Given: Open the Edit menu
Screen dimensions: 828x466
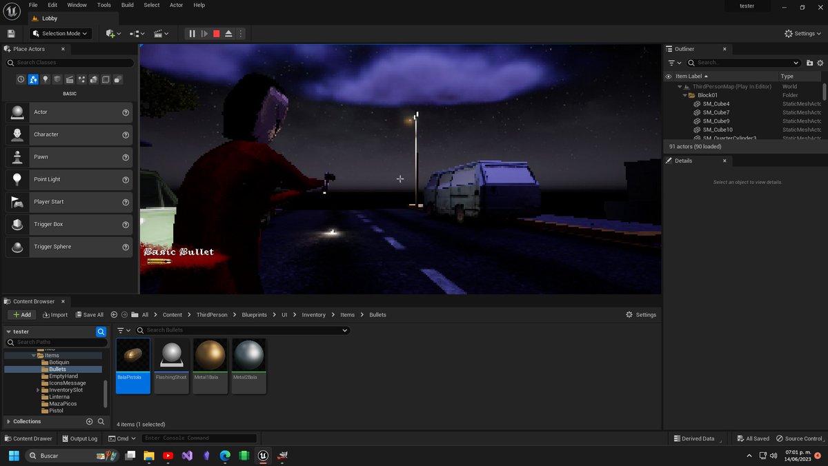Looking at the screenshot, I should pos(52,5).
